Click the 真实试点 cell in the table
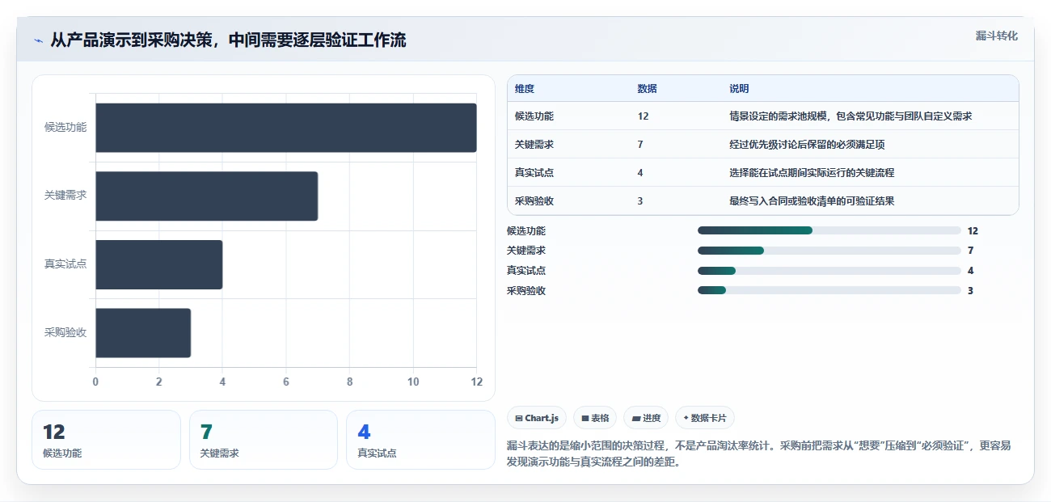This screenshot has height=502, width=1051. [534, 173]
